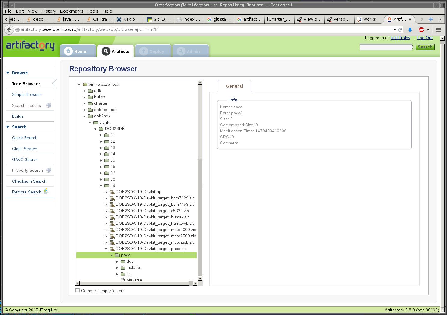Screen dimensions: 447x315
Task: Click the green Search button
Action: click(x=425, y=47)
